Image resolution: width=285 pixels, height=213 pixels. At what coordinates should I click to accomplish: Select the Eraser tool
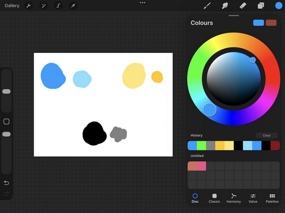(243, 6)
